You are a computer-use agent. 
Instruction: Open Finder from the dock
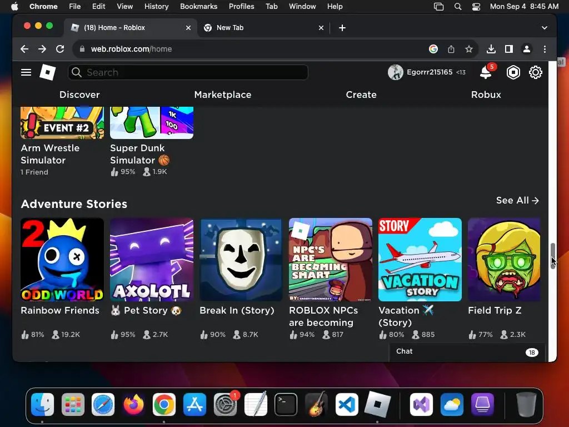click(42, 405)
